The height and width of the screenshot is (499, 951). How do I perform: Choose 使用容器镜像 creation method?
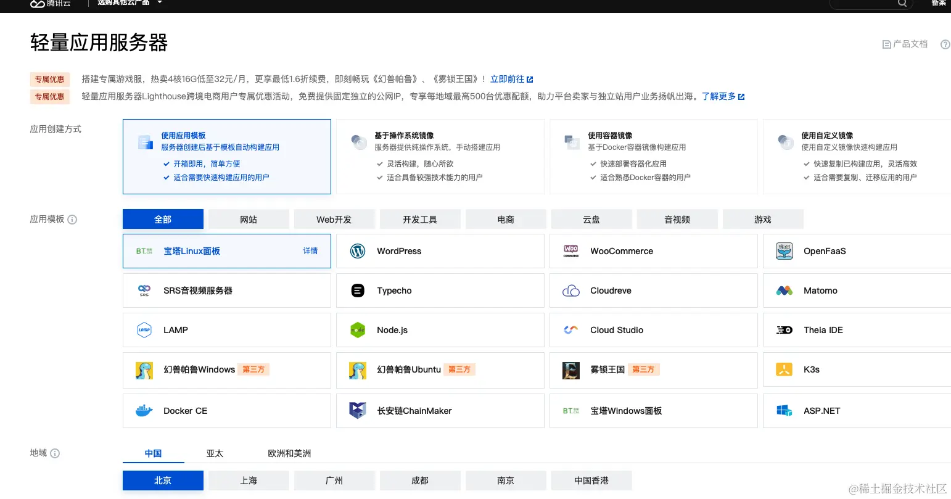(x=654, y=157)
